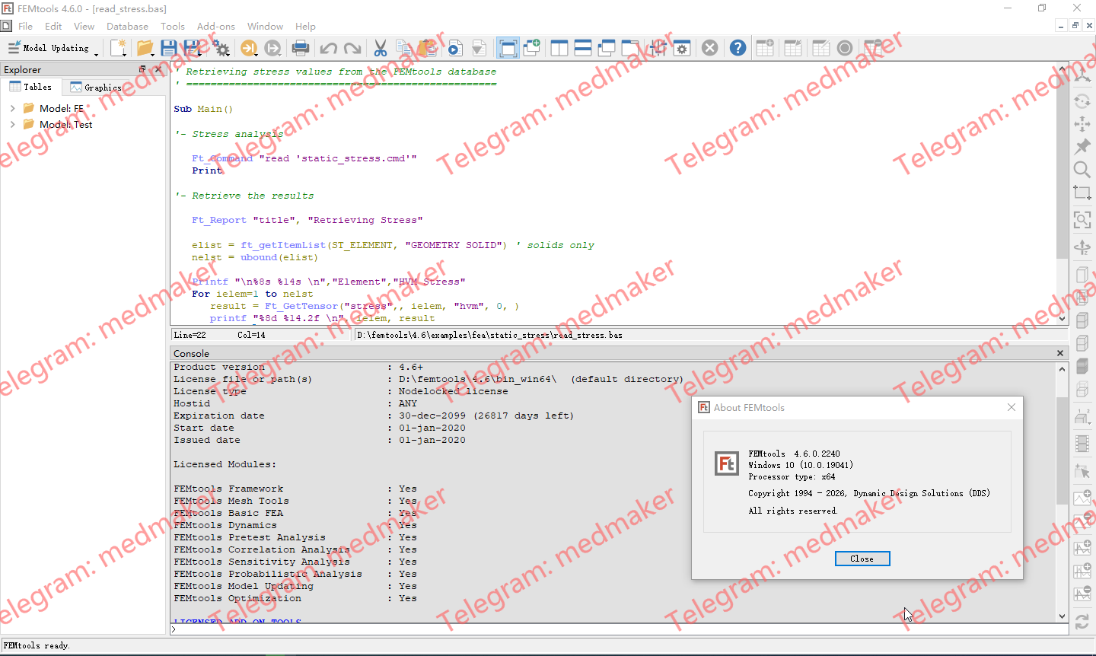Image resolution: width=1096 pixels, height=656 pixels.
Task: Open the File menu
Action: pos(25,27)
